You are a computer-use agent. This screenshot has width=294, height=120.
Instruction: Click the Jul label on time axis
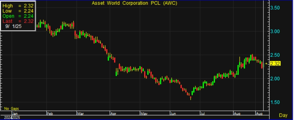click(203, 113)
